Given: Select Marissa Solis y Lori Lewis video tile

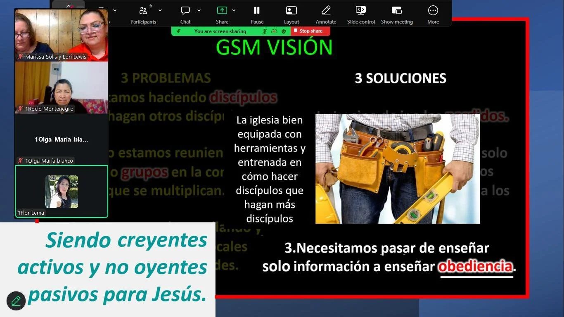Looking at the screenshot, I should pyautogui.click(x=62, y=35).
